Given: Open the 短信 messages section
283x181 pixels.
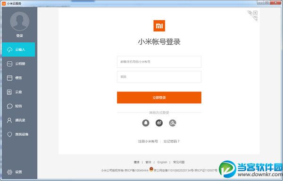Looking at the screenshot, I should [x=18, y=106].
